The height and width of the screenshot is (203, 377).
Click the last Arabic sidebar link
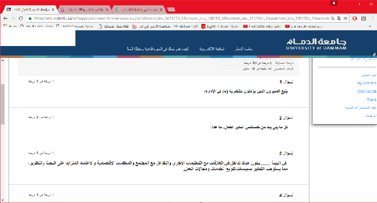pos(371,116)
